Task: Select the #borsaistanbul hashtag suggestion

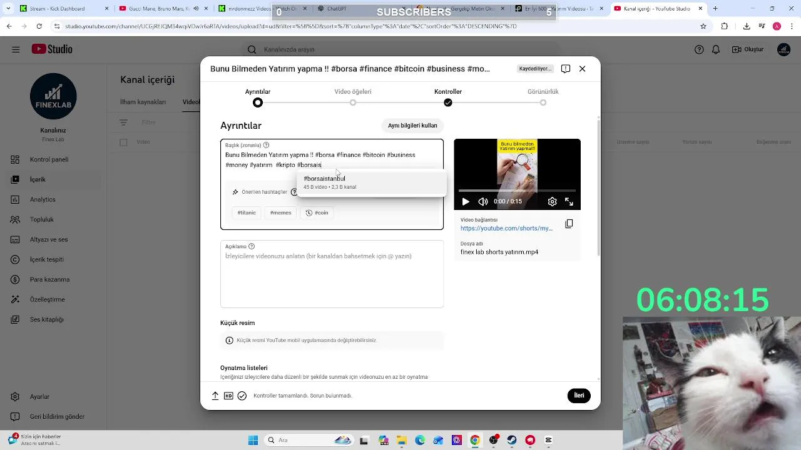Action: [x=371, y=182]
